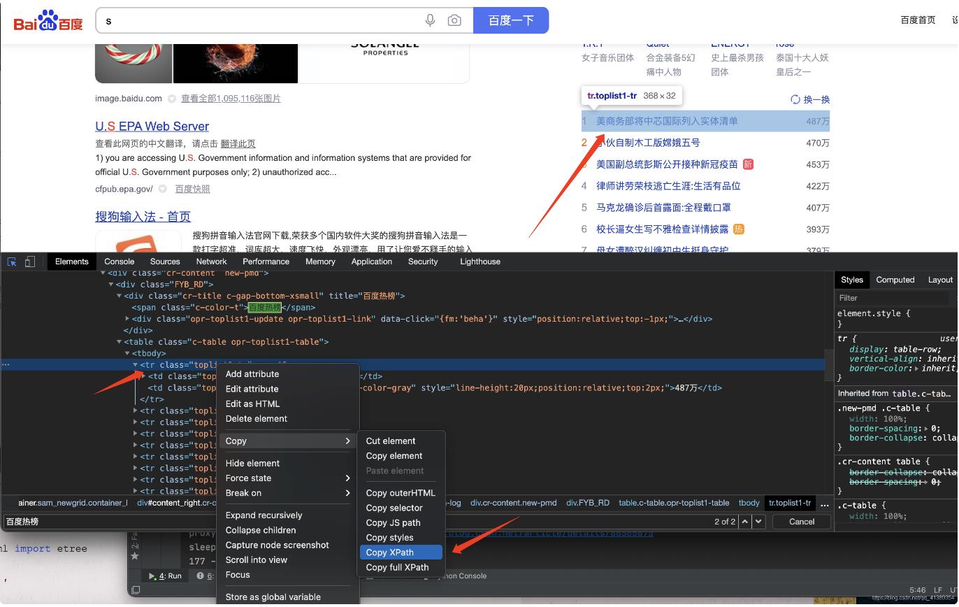The width and height of the screenshot is (959, 607).
Task: Open the U.S EPA Web Server link
Action: click(x=152, y=126)
